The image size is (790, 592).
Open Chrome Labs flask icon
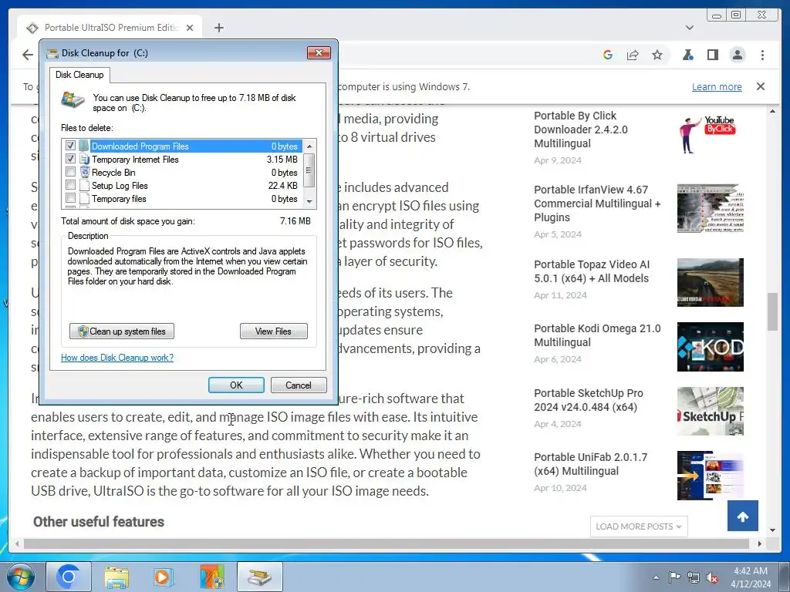pyautogui.click(x=687, y=55)
